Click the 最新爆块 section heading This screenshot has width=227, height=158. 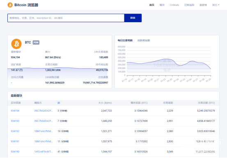tap(16, 96)
